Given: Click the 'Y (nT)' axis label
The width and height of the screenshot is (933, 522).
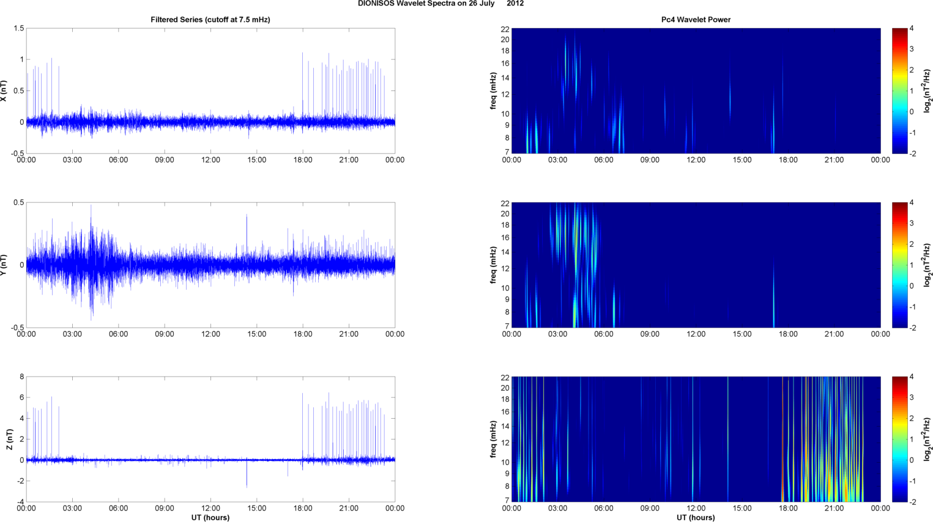Looking at the screenshot, I should 4,265.
